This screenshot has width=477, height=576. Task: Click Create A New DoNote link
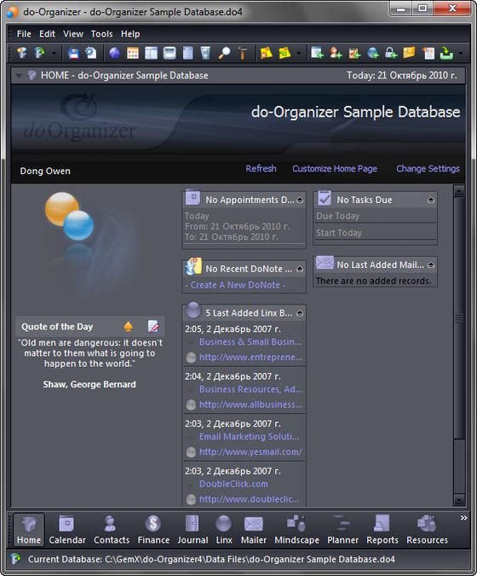coord(235,285)
